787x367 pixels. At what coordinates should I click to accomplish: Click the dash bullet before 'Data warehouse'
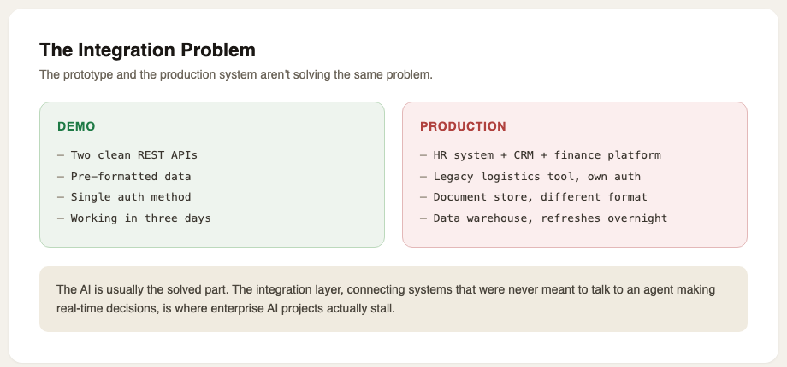coord(423,218)
